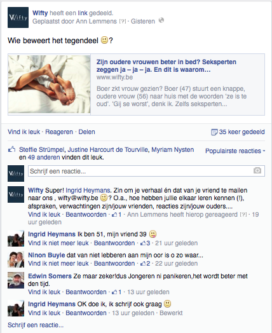Click the Delen link under the post

point(86,132)
